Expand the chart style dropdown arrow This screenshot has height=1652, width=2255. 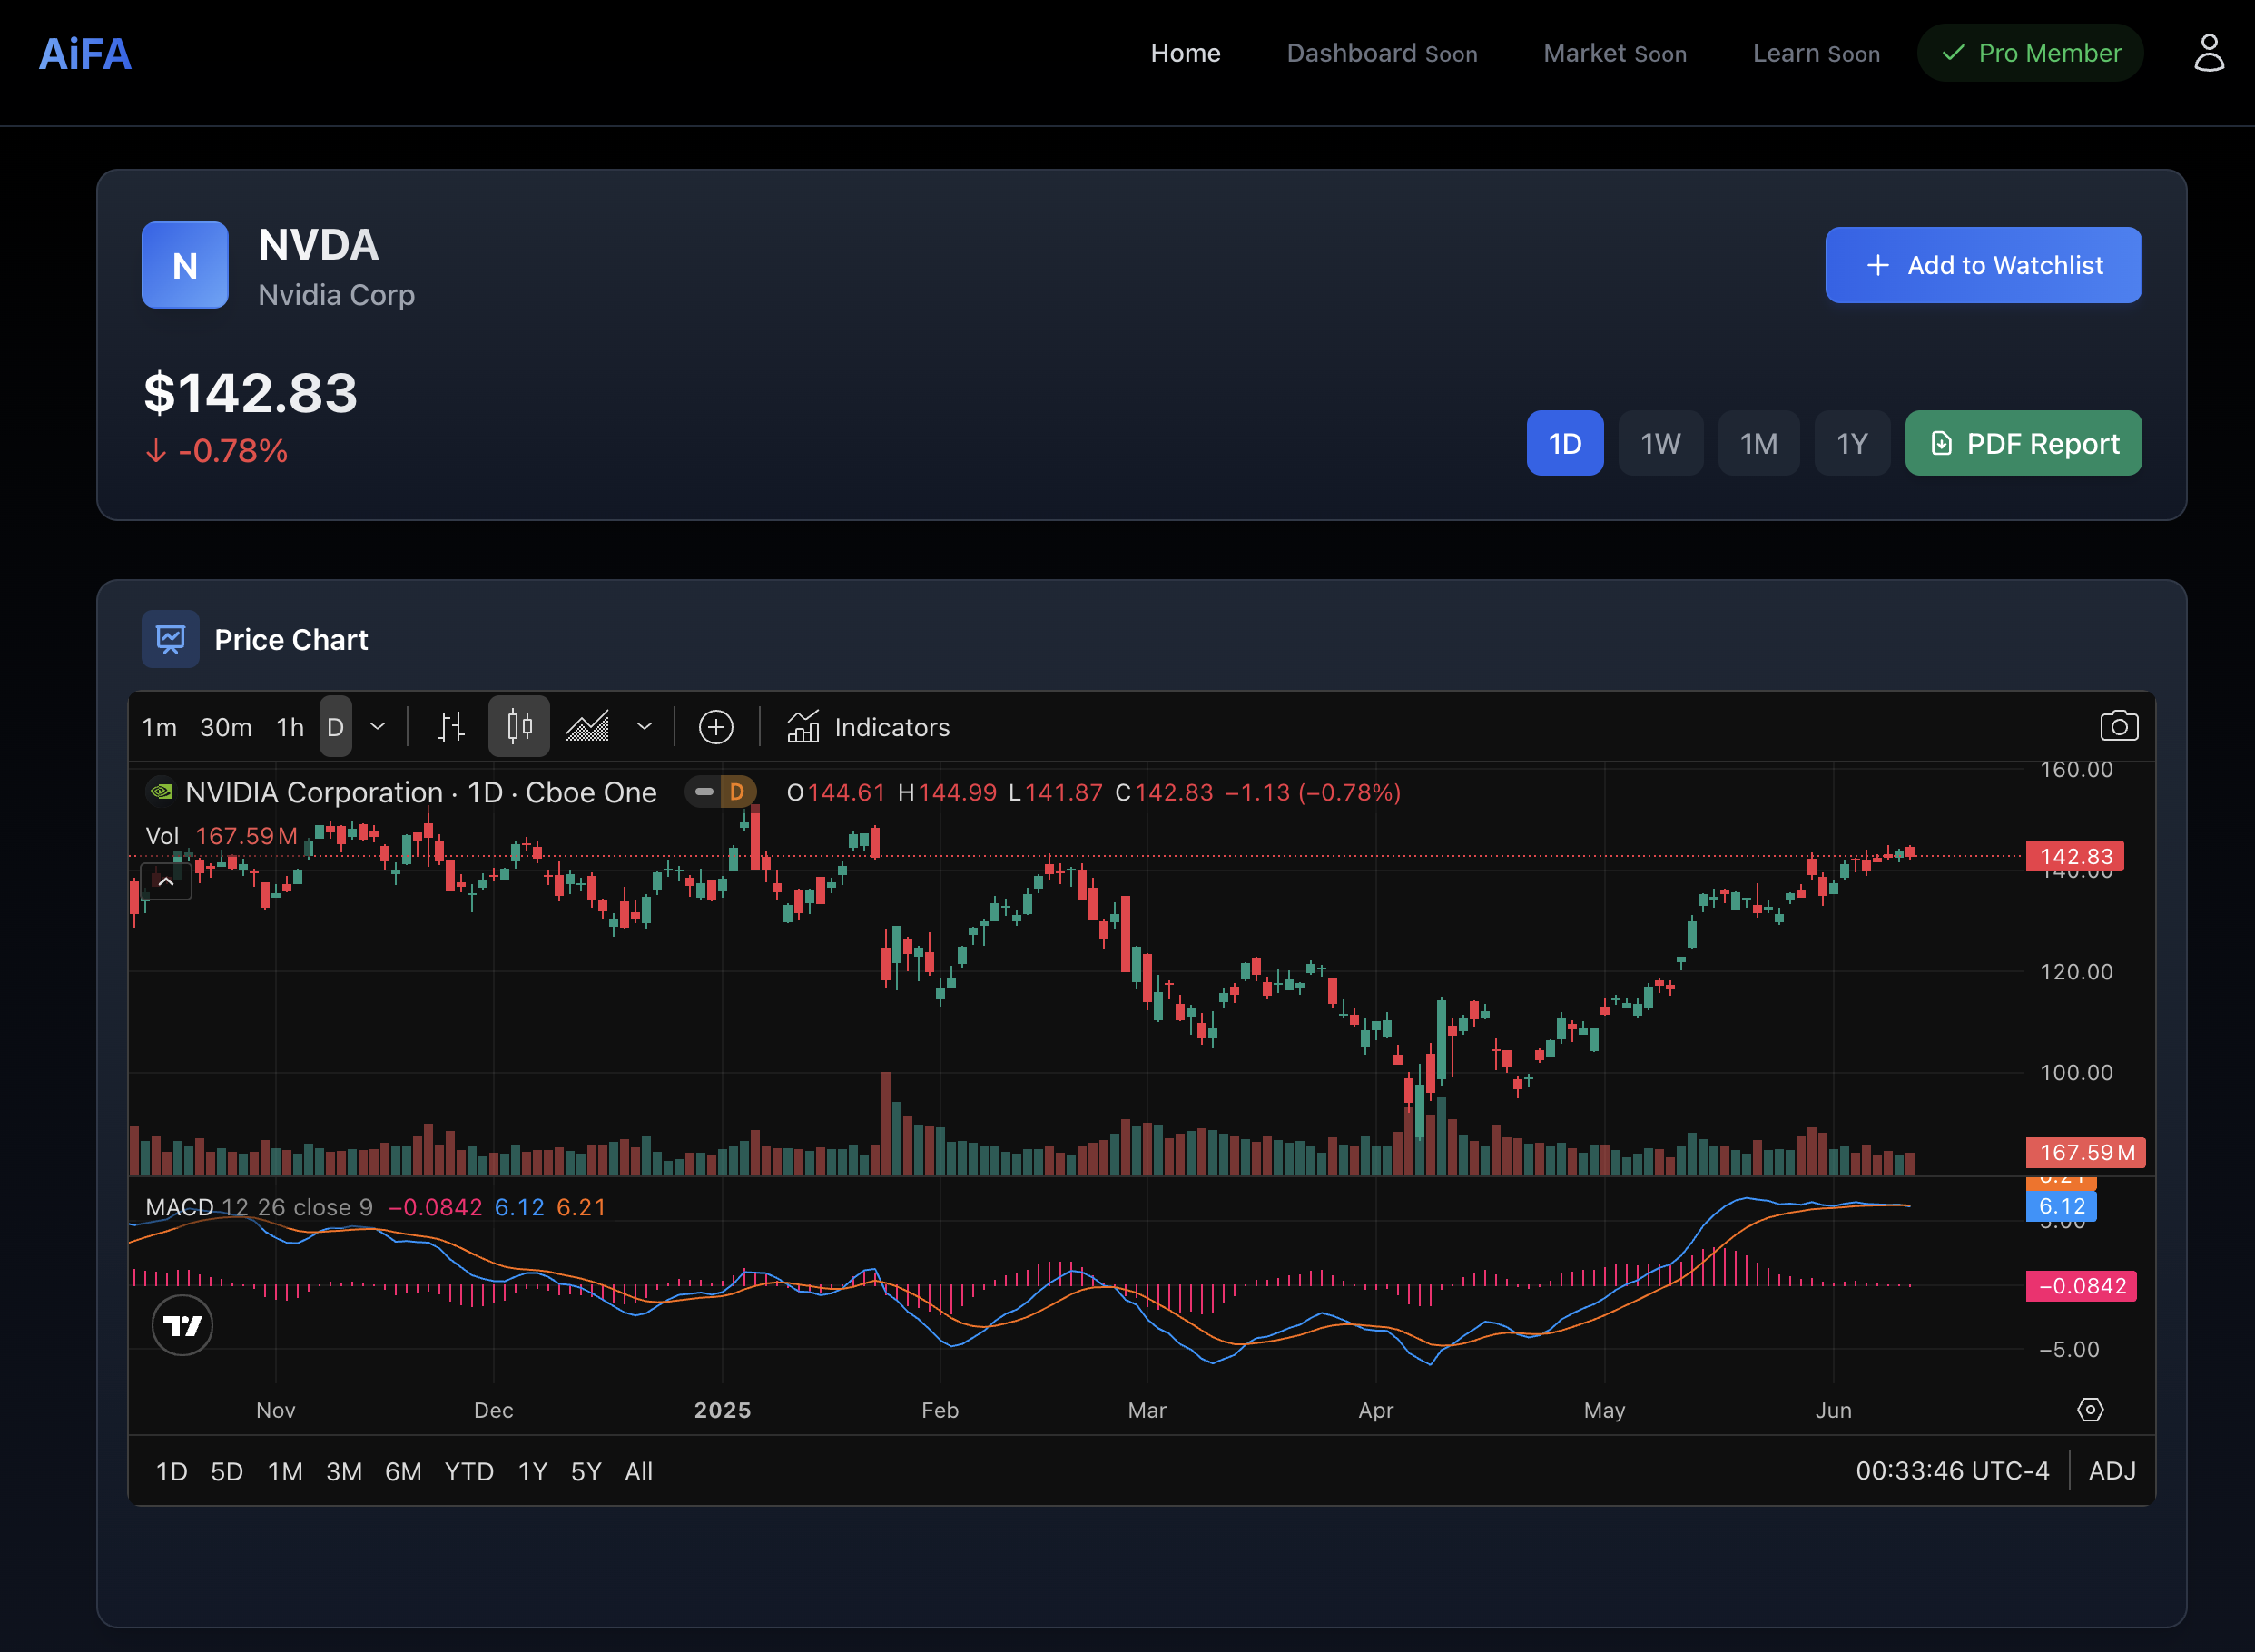(x=645, y=727)
